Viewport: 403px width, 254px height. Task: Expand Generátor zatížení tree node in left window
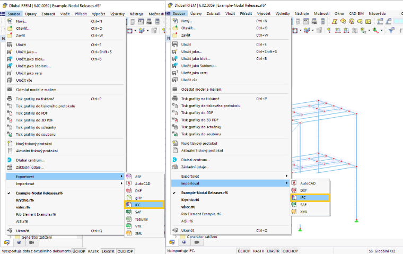[x=10, y=237]
